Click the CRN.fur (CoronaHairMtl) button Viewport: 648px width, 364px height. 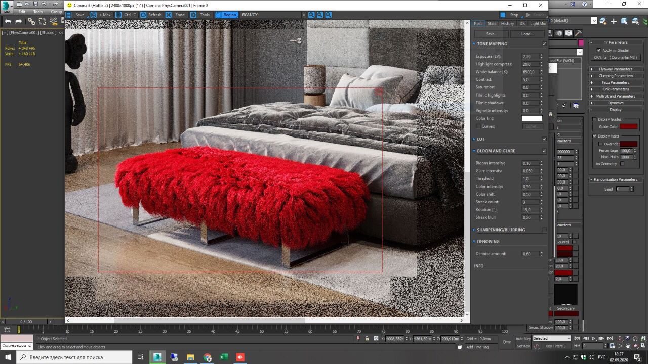(x=615, y=57)
